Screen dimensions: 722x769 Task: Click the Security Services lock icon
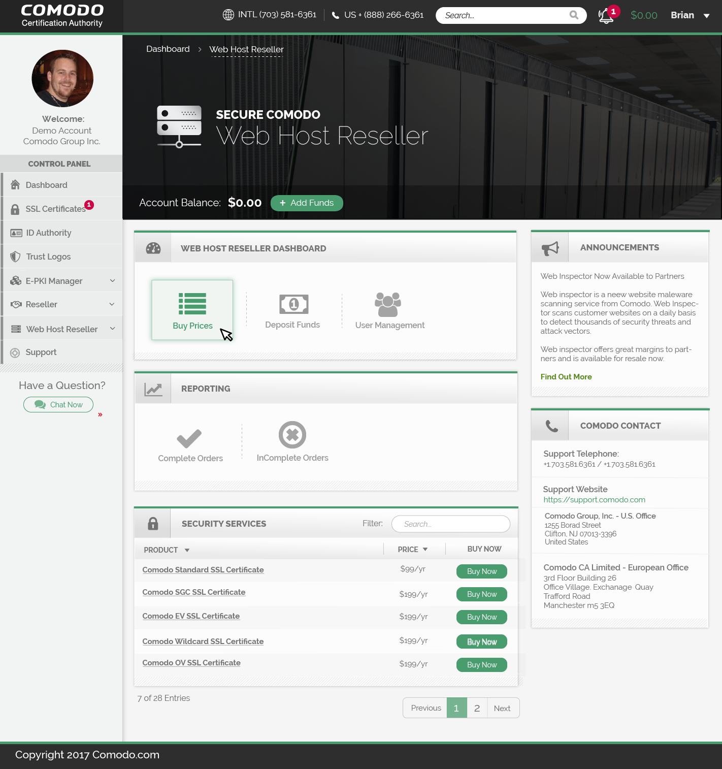coord(153,524)
